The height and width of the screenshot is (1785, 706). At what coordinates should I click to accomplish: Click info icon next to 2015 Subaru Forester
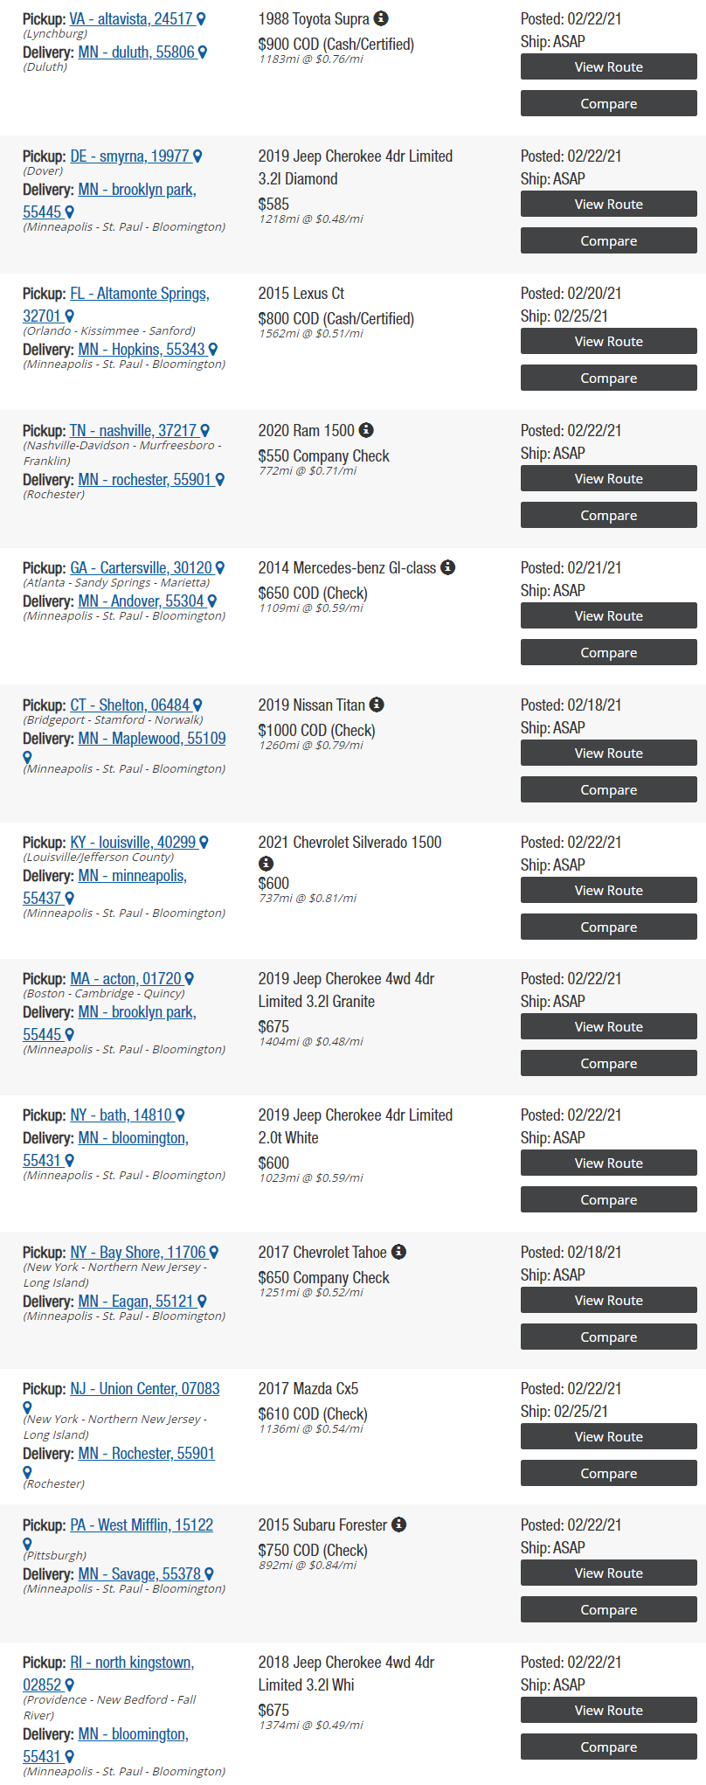(x=398, y=1524)
